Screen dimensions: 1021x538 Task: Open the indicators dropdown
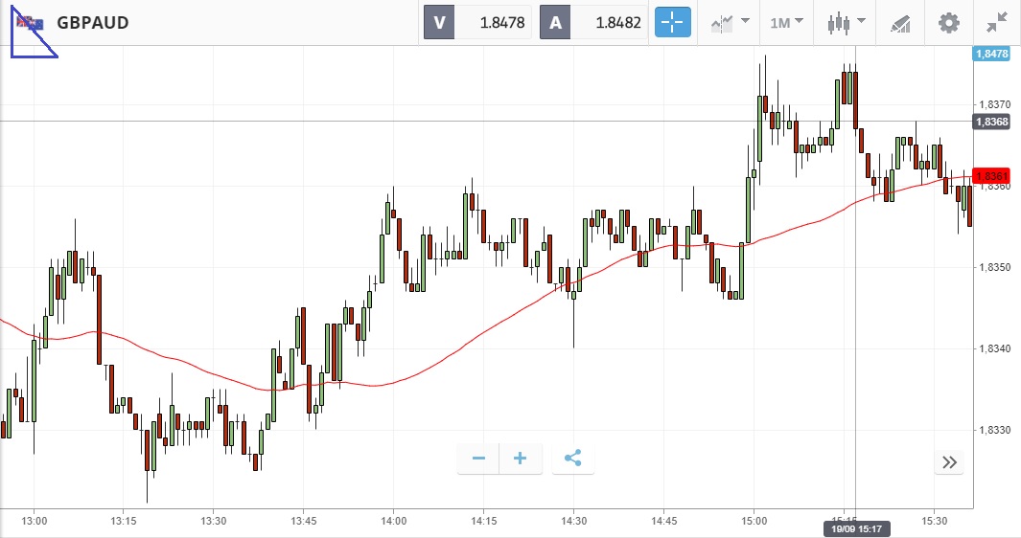(x=730, y=22)
